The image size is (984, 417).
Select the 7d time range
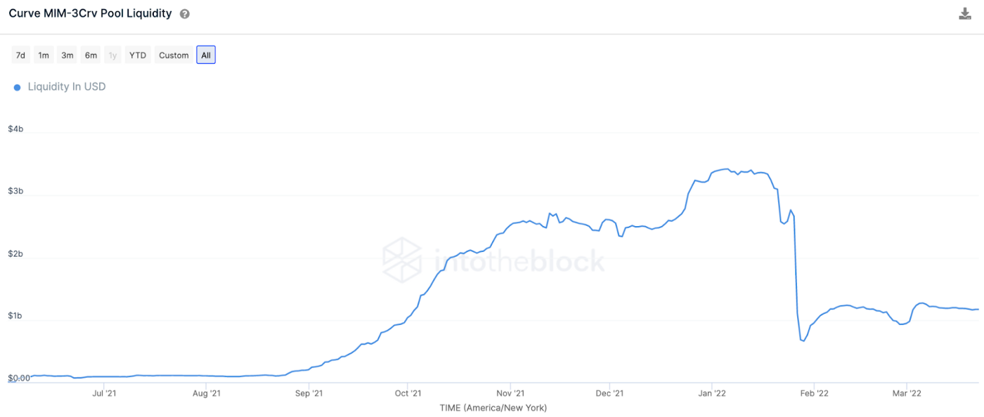click(21, 55)
